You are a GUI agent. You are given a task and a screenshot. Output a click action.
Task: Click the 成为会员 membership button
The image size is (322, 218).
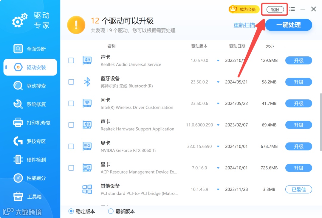tap(244, 9)
